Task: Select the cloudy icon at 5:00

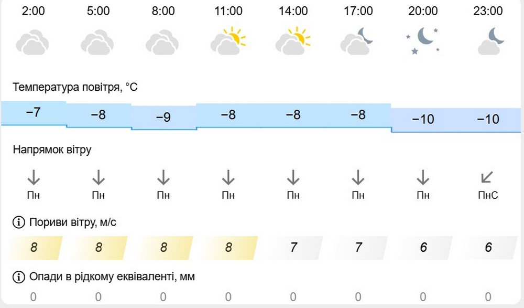Action: [x=97, y=41]
